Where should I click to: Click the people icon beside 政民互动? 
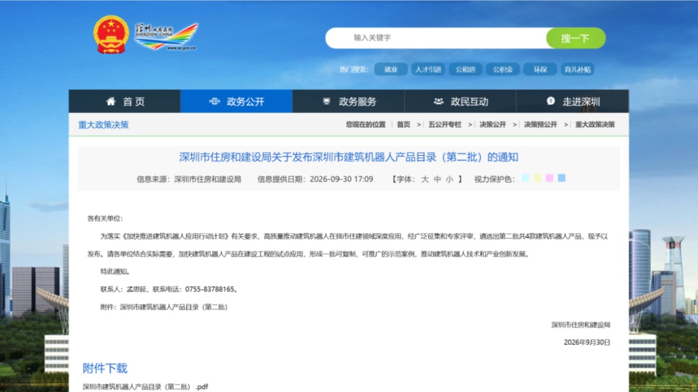438,101
